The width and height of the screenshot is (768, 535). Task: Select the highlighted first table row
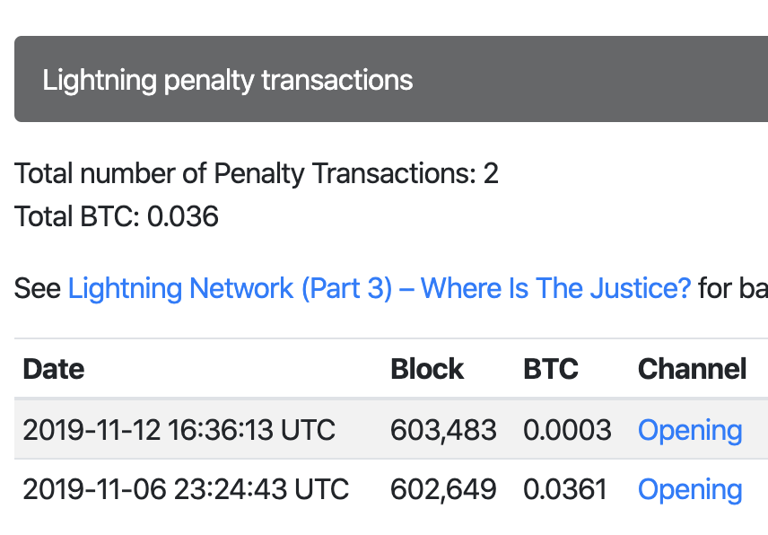click(386, 430)
